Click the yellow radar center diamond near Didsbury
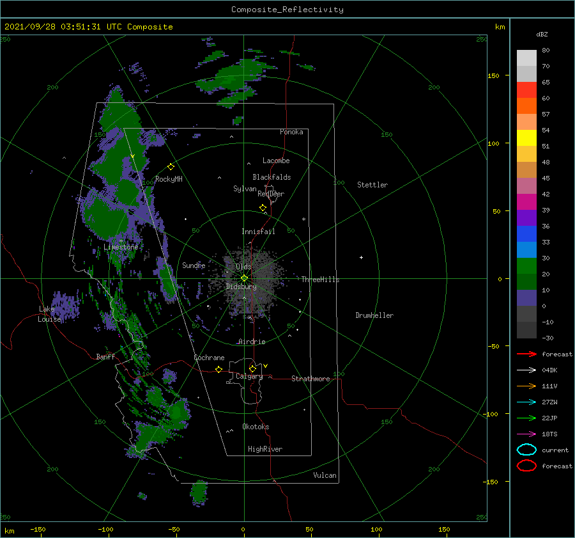 [x=244, y=278]
